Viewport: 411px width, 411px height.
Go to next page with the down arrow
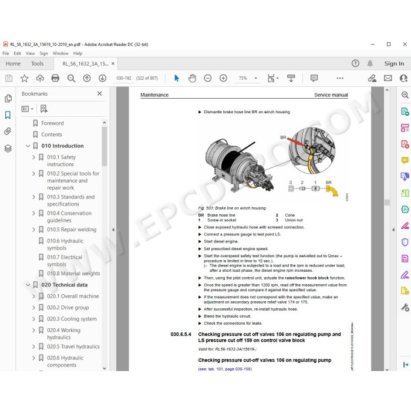pos(103,78)
